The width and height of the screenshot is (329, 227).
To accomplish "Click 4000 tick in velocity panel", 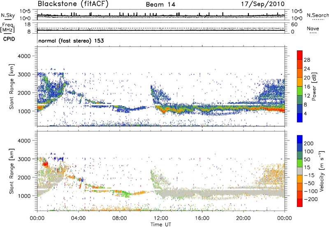I will 24,141.
